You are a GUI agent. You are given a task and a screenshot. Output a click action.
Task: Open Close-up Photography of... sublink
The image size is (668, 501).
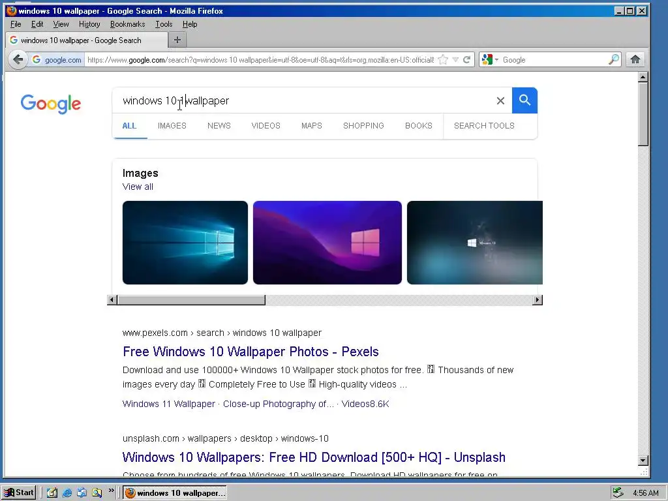[x=279, y=404]
